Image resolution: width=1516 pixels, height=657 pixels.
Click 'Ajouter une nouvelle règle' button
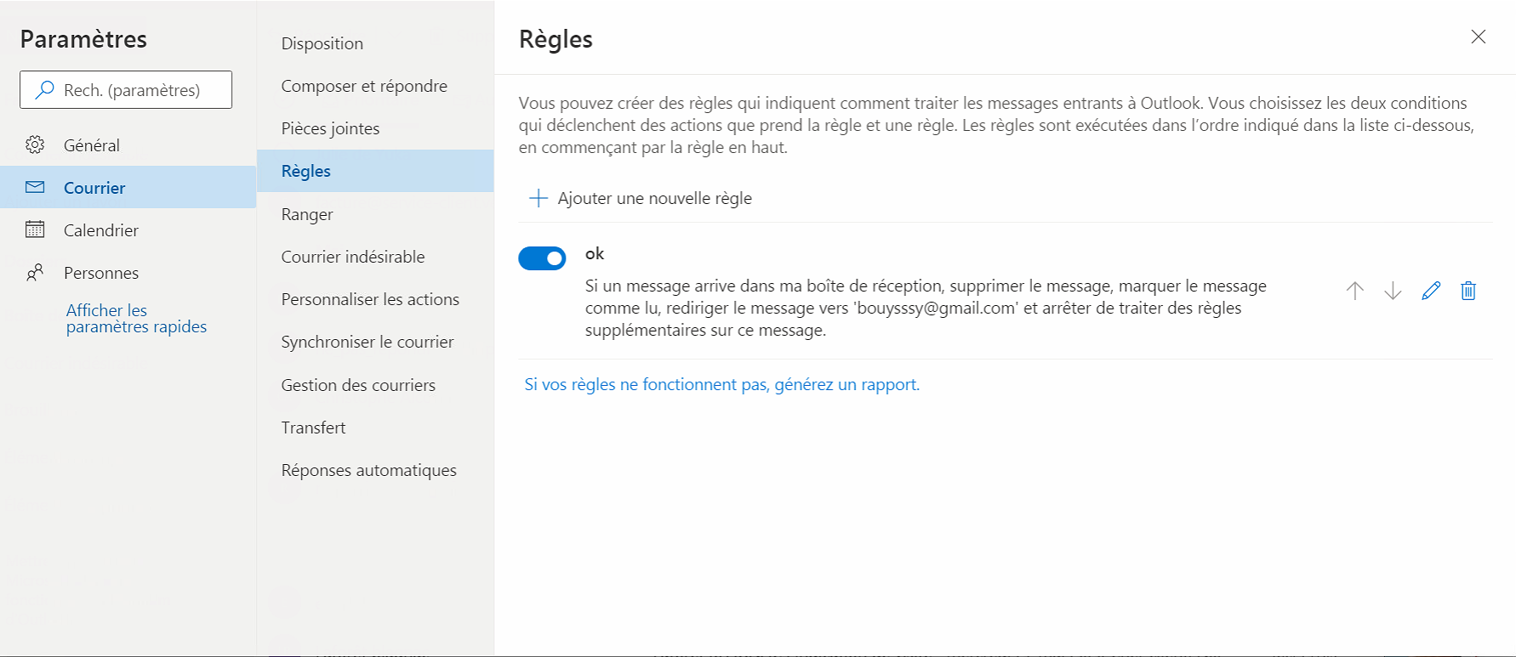tap(654, 198)
